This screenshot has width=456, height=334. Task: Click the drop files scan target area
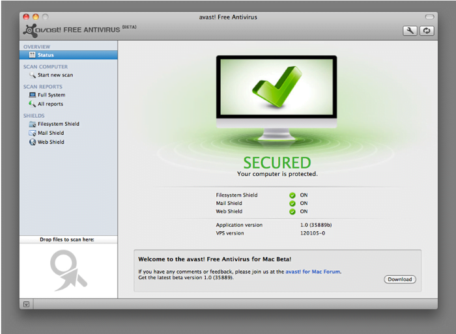coord(68,271)
